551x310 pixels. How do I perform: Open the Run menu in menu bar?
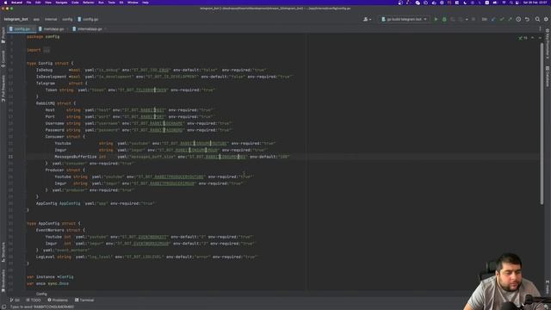tap(102, 3)
